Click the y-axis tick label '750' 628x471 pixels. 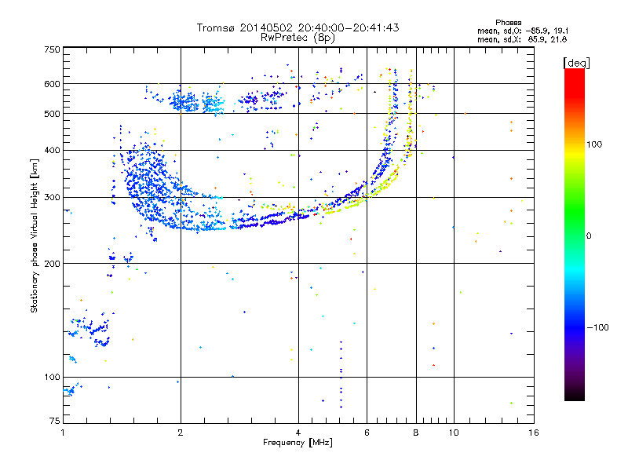(53, 49)
